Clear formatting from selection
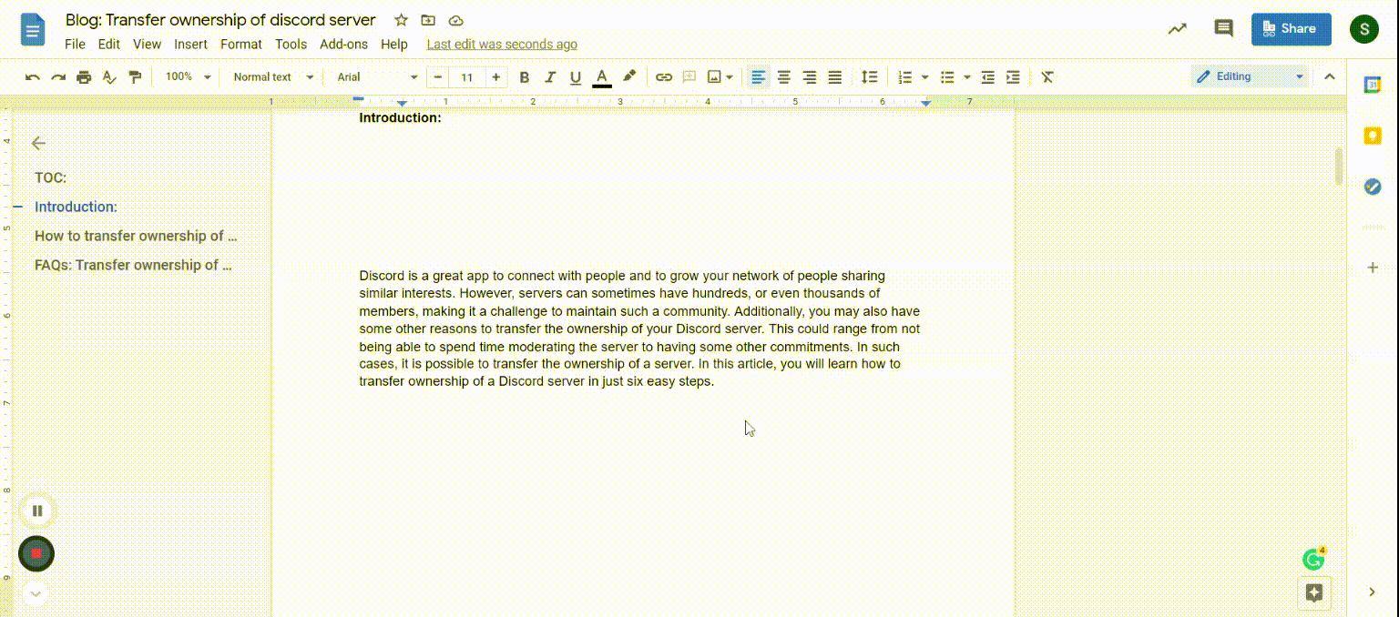Viewport: 1399px width, 617px height. point(1047,77)
